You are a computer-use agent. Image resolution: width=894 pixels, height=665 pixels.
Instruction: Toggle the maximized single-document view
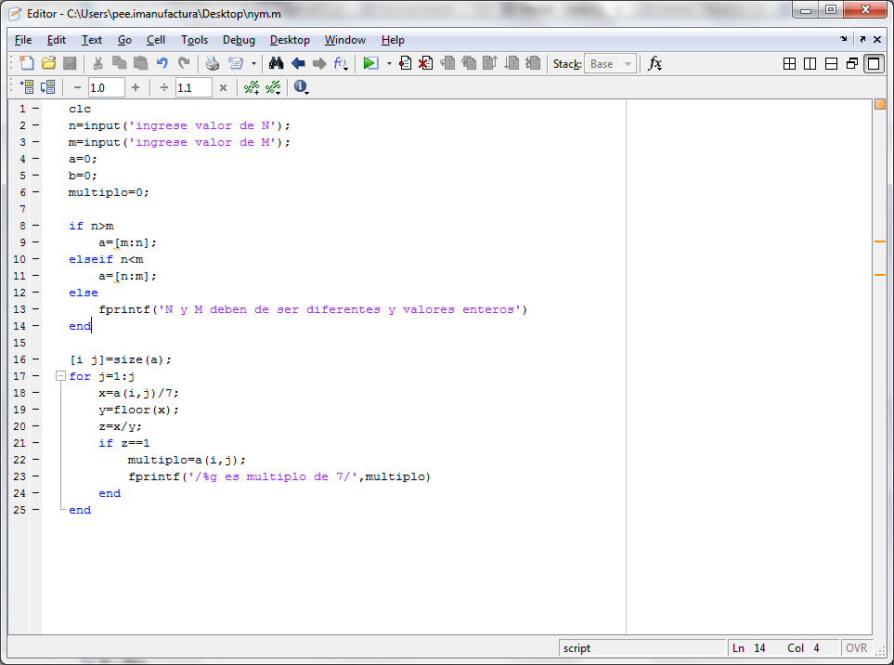point(873,63)
